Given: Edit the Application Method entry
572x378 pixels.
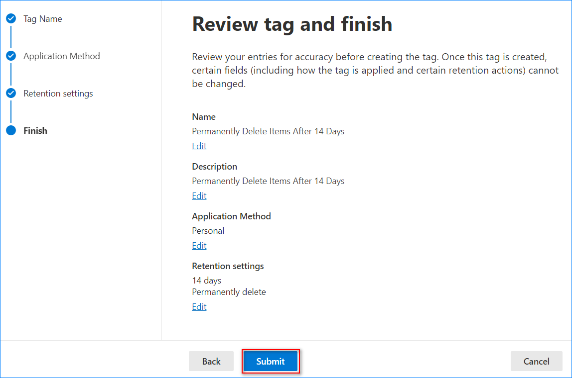Looking at the screenshot, I should pos(199,246).
